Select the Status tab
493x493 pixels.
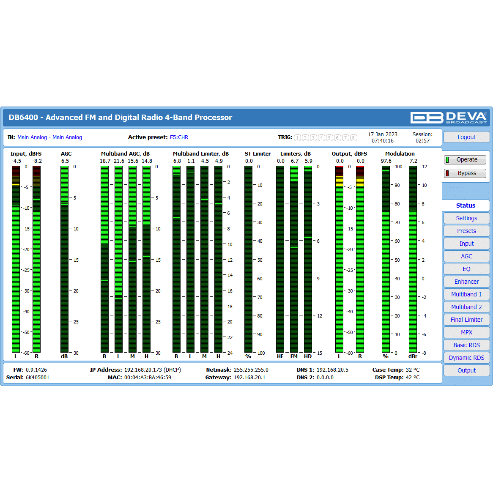pos(466,205)
